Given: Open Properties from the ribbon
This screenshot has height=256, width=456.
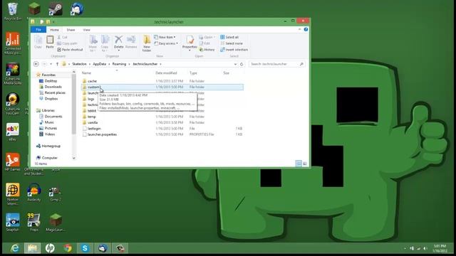Looking at the screenshot, I should [190, 43].
